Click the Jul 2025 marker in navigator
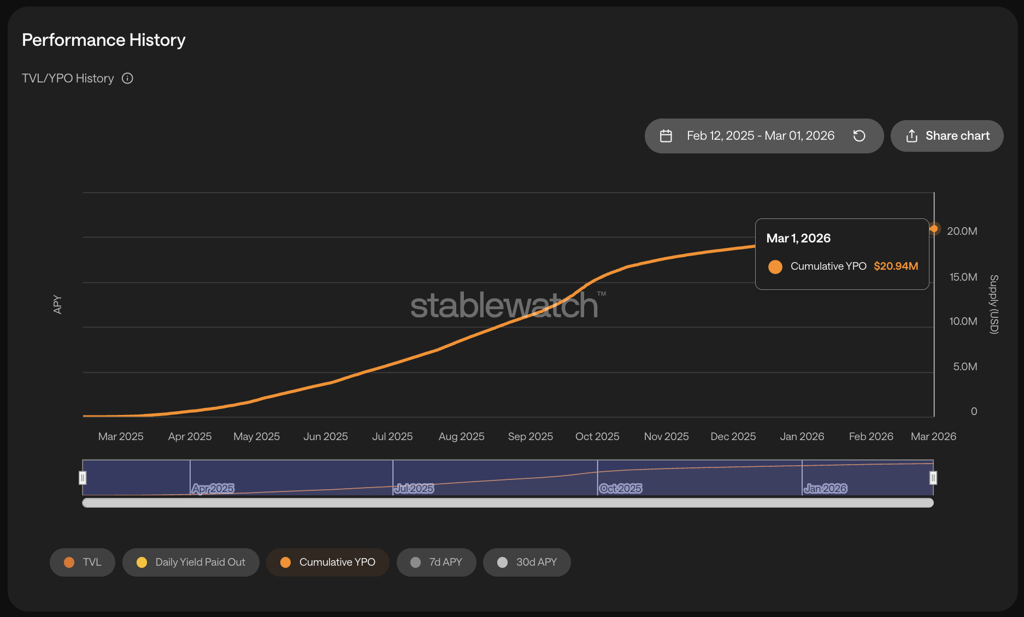 pos(414,488)
